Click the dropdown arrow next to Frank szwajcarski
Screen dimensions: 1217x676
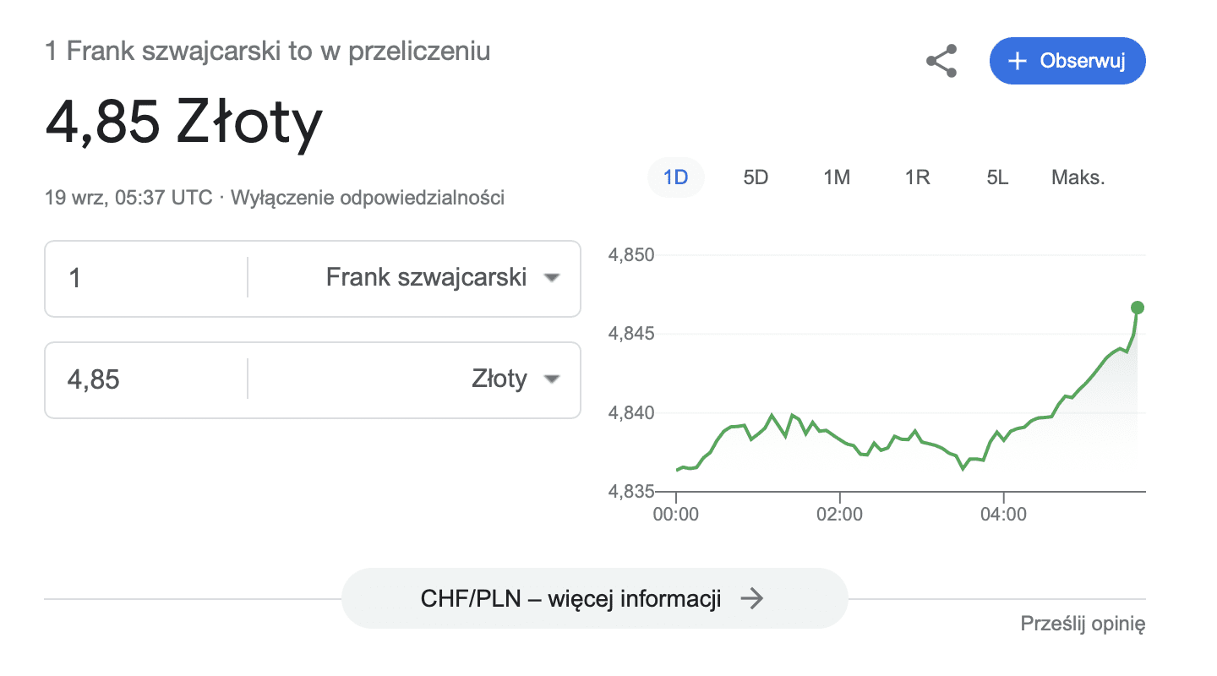pos(552,277)
